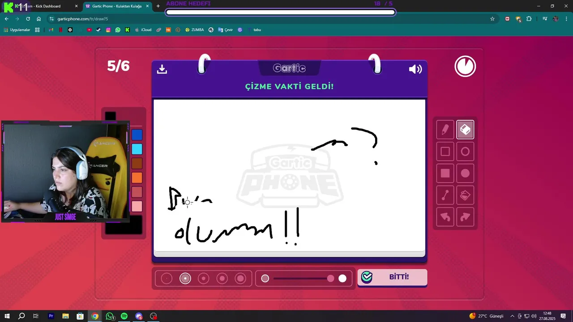Open Premiere Pro from the taskbar
573x322 pixels.
(51, 316)
